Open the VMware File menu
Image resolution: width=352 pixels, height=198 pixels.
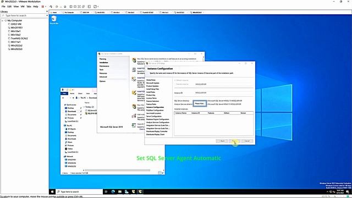3,7
